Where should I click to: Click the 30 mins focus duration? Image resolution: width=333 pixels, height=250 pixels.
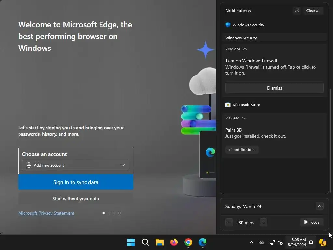point(246,223)
